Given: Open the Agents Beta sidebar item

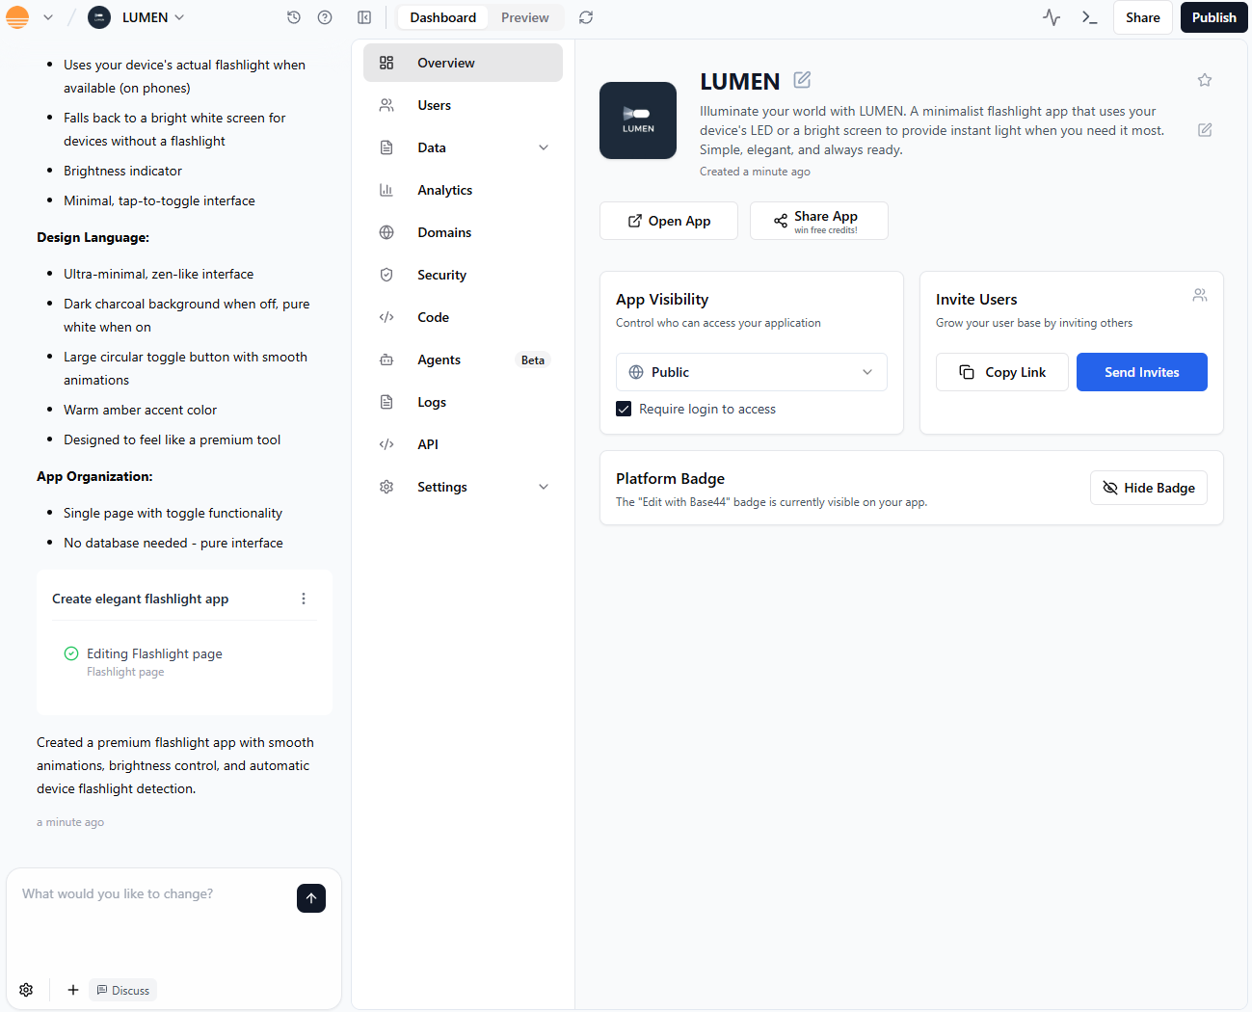Looking at the screenshot, I should [x=439, y=360].
